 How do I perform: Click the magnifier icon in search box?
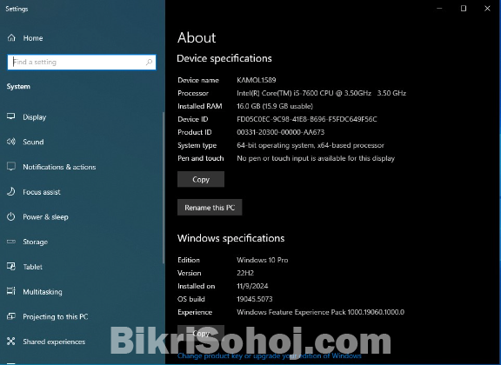pyautogui.click(x=149, y=62)
